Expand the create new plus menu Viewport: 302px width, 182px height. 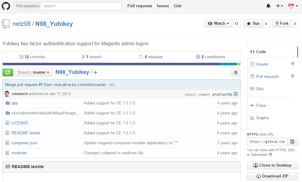(279, 6)
